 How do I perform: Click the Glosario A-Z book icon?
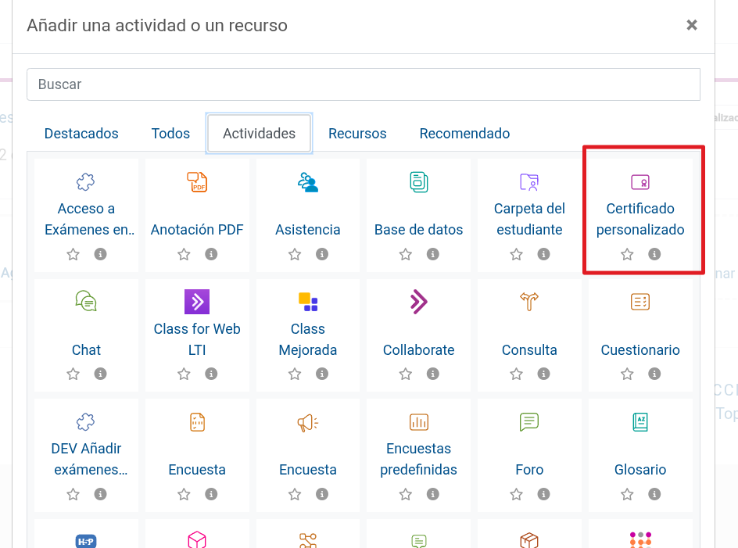click(x=640, y=422)
